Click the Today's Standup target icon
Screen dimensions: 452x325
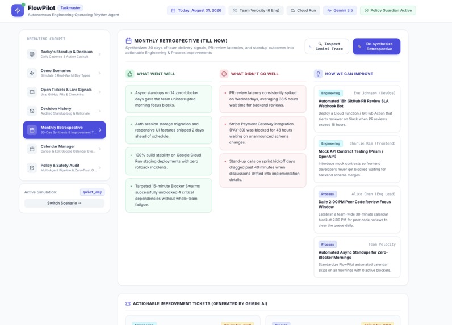pos(32,54)
